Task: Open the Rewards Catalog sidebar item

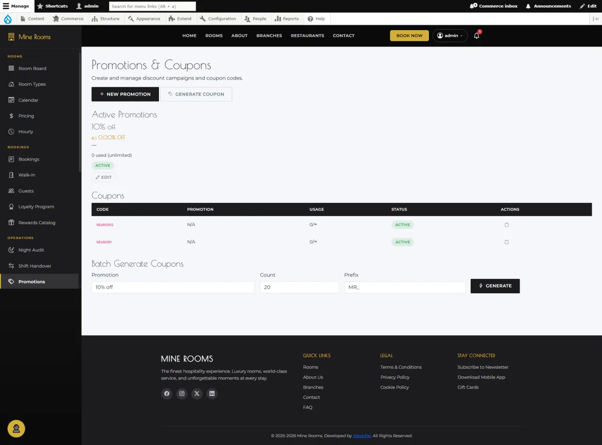Action: (x=40, y=223)
